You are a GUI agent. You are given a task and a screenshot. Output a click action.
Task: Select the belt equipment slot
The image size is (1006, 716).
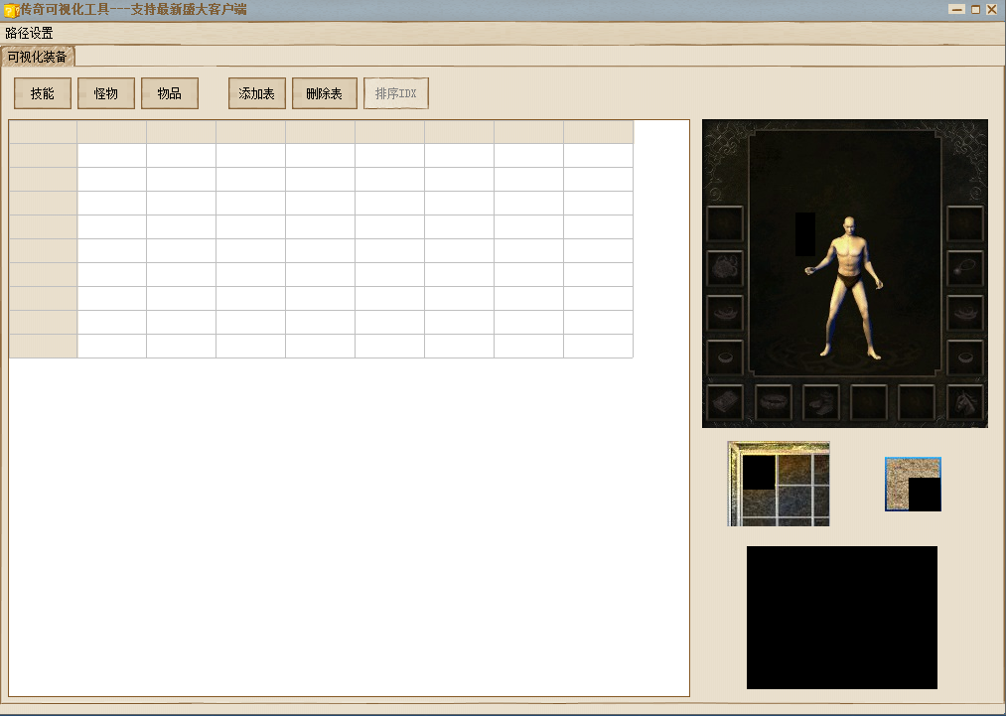point(773,402)
